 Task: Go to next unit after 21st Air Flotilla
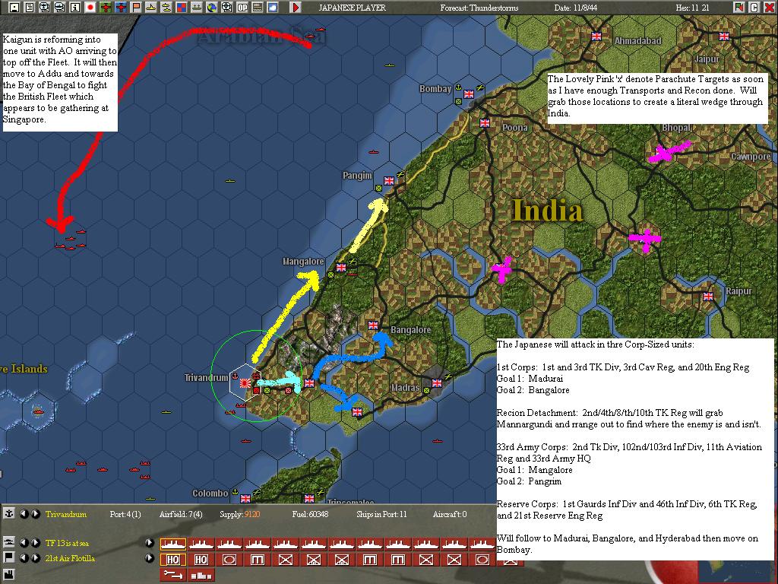[x=35, y=557]
